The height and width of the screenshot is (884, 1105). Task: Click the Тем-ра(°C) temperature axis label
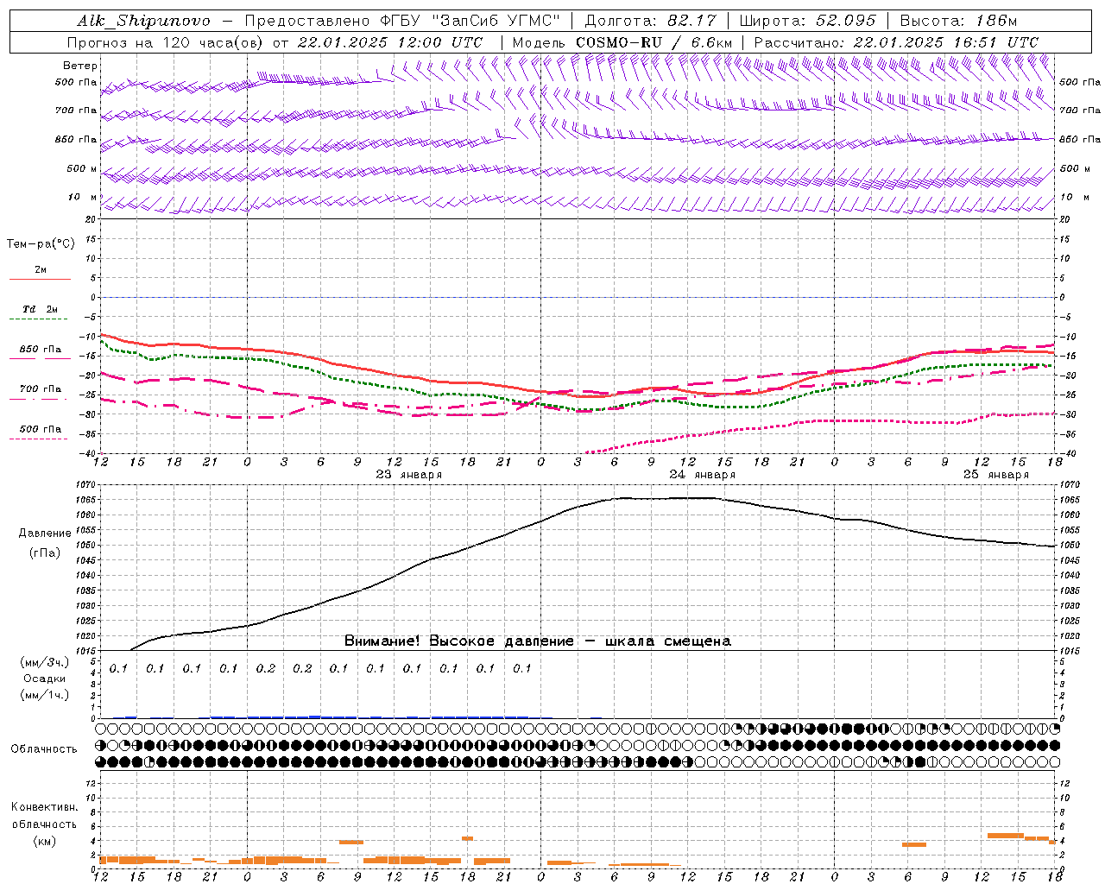(41, 243)
